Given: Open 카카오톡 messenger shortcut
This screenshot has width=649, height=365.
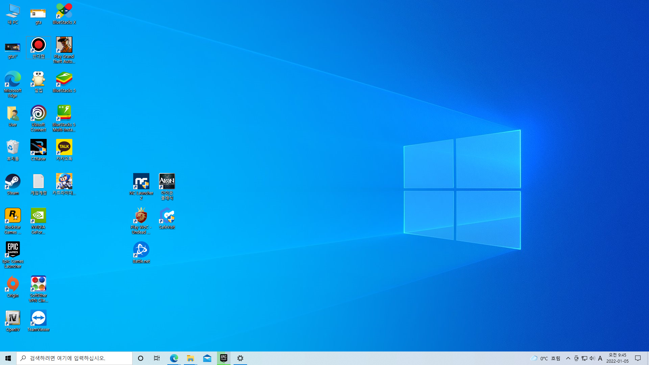Looking at the screenshot, I should pyautogui.click(x=64, y=151).
